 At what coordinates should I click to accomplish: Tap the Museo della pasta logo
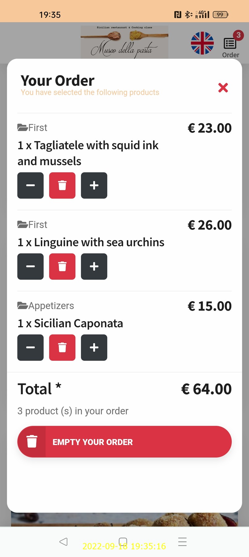click(x=124, y=42)
